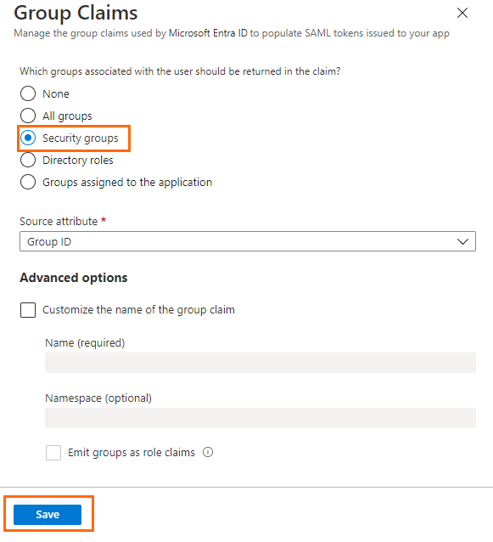The image size is (493, 542).
Task: Select the None radio button circle
Action: point(28,93)
